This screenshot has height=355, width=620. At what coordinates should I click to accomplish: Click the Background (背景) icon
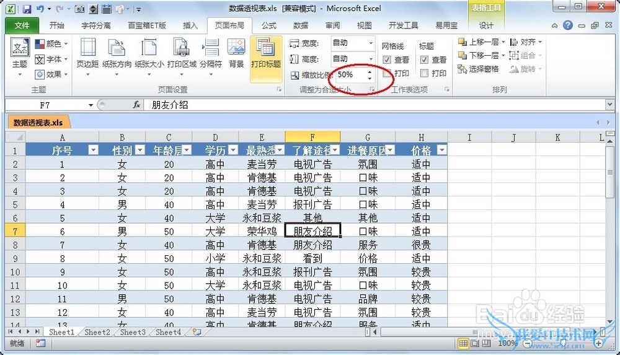click(236, 48)
